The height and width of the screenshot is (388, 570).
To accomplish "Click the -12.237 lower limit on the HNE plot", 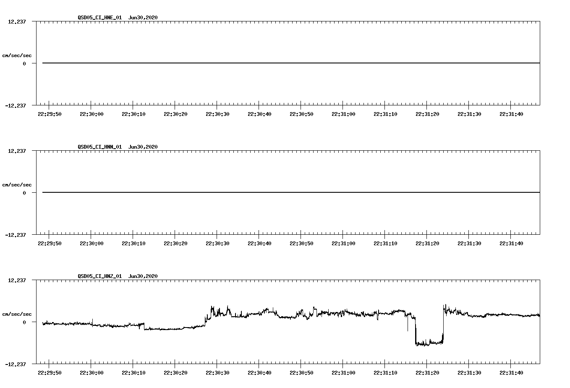I will (x=16, y=106).
